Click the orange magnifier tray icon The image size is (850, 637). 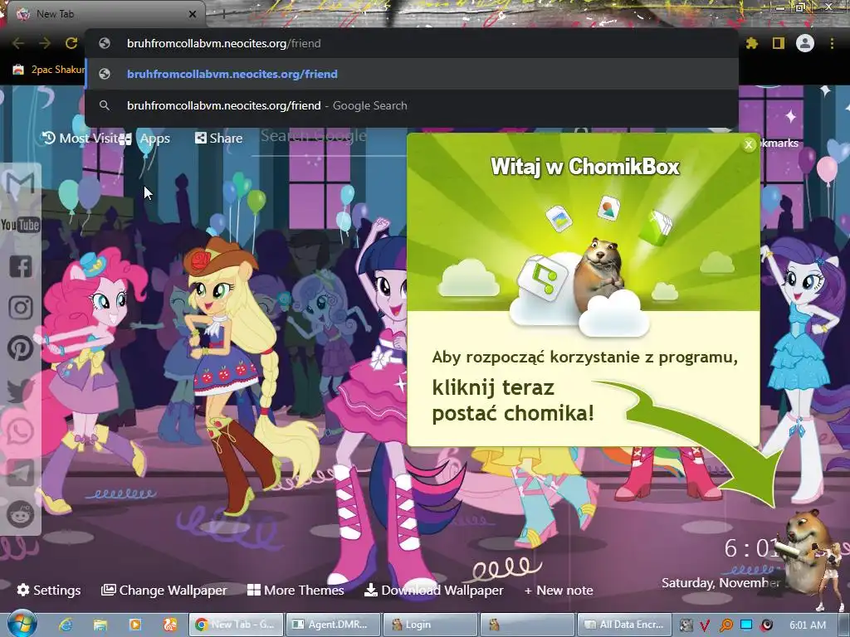(725, 625)
